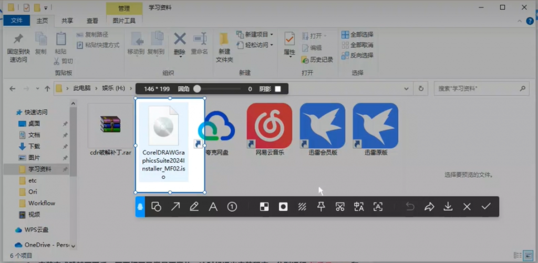Select the pencil freehand tool
This screenshot has height=263, width=538.
click(x=194, y=207)
